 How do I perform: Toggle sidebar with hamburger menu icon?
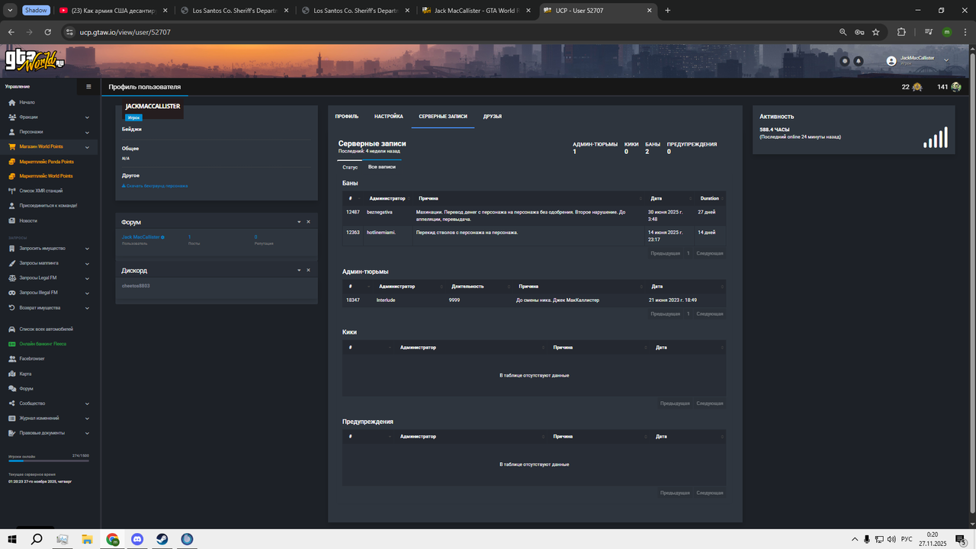[88, 87]
